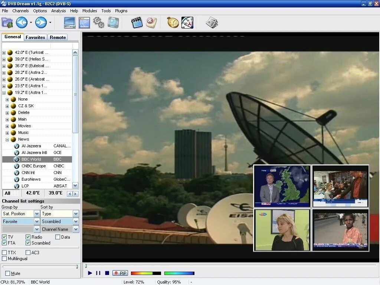Check the Mute checkbox
The height and width of the screenshot is (285, 380).
(x=7, y=273)
